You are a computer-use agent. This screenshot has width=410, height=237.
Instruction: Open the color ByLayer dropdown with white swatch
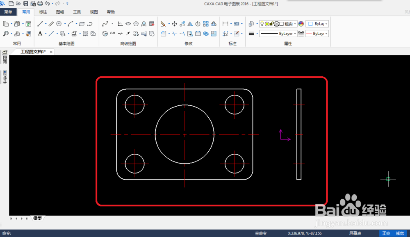pyautogui.click(x=317, y=24)
